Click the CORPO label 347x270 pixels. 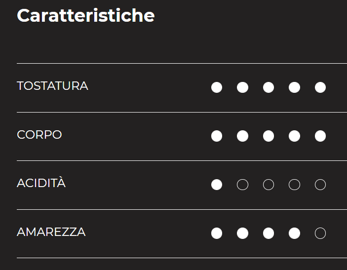click(39, 135)
